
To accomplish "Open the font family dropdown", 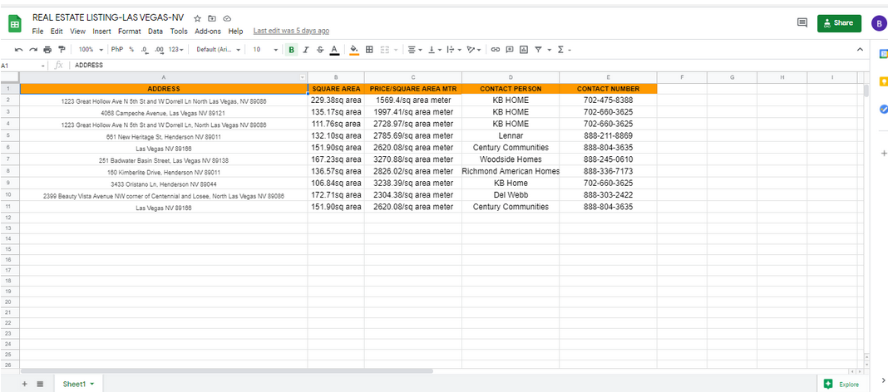I will tap(218, 50).
